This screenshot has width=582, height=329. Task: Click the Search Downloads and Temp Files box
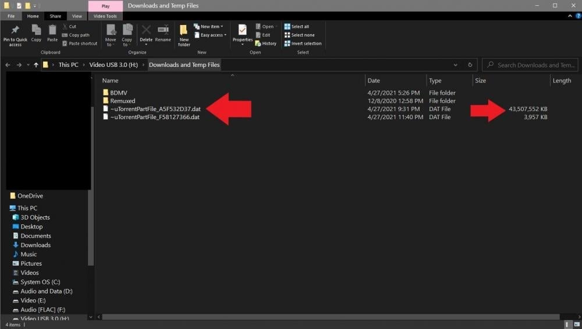pos(530,65)
